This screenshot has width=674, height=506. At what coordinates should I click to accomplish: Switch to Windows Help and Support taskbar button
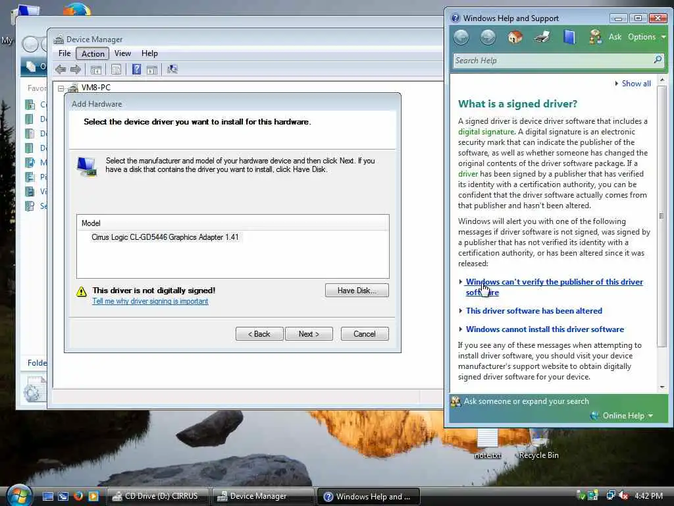(x=368, y=496)
